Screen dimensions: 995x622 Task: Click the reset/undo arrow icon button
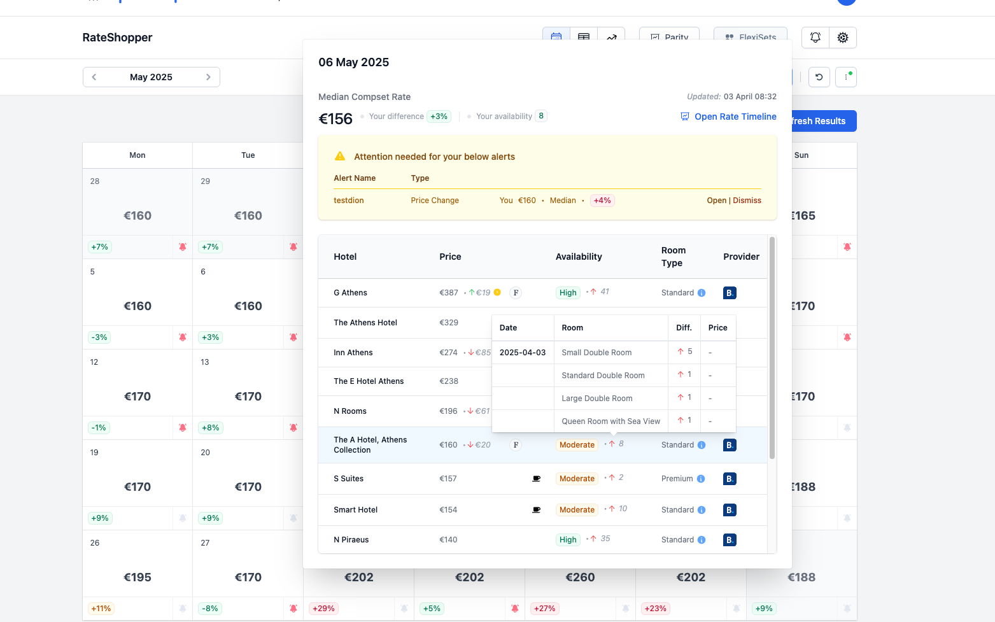click(x=819, y=77)
